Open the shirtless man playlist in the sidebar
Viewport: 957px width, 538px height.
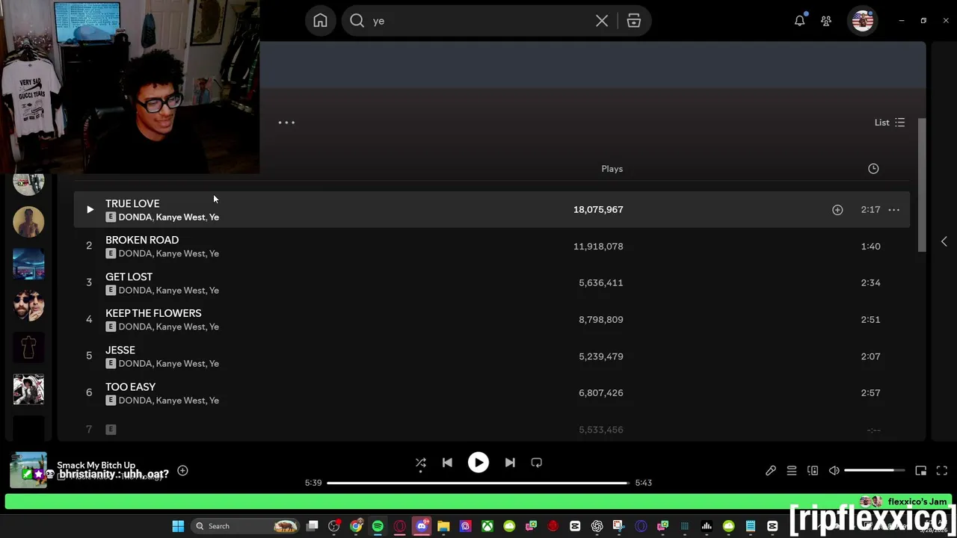(x=28, y=222)
